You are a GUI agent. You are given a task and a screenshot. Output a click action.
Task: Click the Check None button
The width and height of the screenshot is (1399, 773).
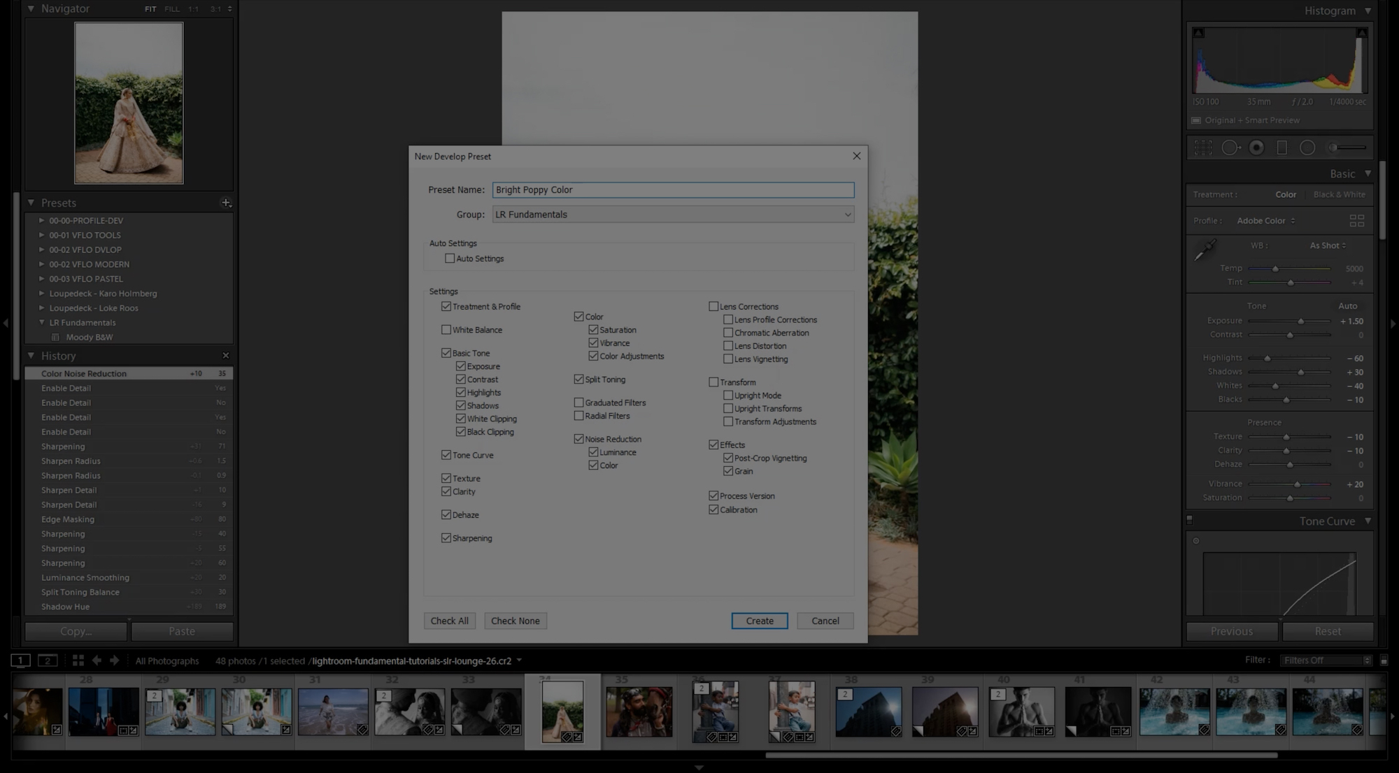click(x=516, y=621)
